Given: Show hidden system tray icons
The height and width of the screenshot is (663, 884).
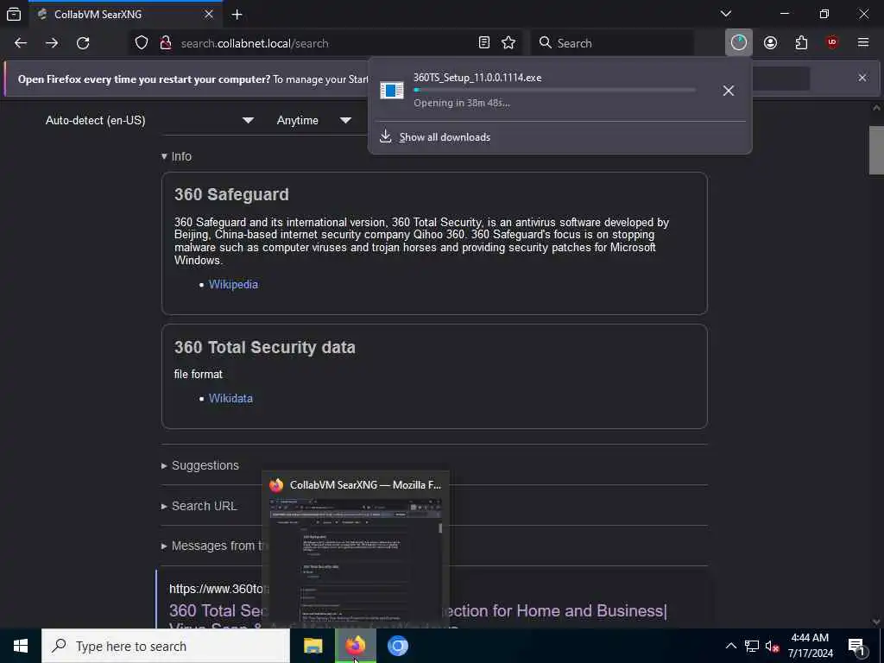Looking at the screenshot, I should pos(730,646).
